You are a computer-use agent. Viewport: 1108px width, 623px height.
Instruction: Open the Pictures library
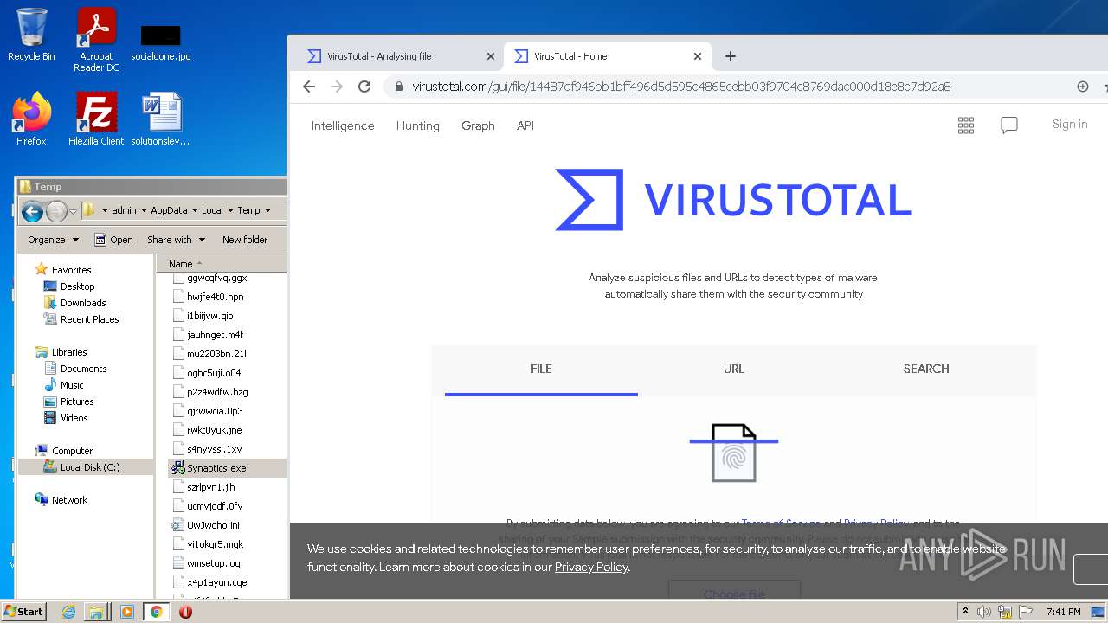click(x=68, y=401)
